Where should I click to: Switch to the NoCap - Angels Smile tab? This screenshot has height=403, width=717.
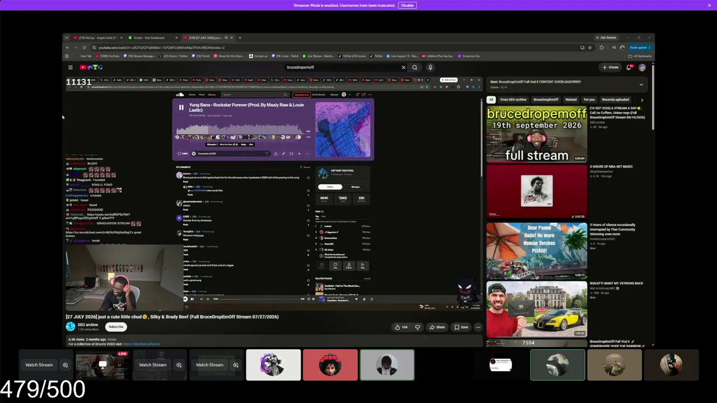(x=97, y=38)
